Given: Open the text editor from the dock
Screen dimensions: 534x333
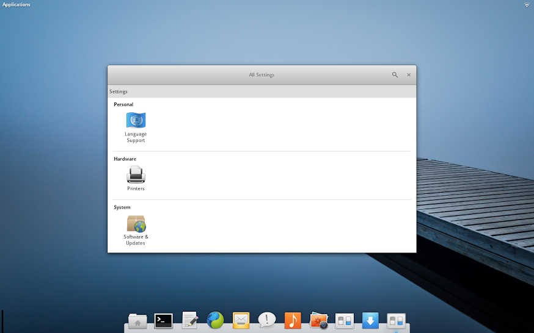Looking at the screenshot, I should pos(189,320).
